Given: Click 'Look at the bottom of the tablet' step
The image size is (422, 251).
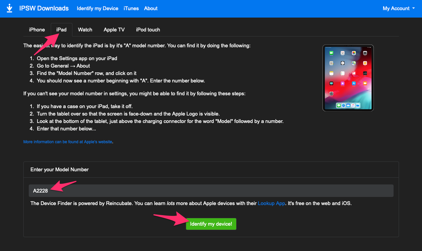Looking at the screenshot, I should 160,121.
